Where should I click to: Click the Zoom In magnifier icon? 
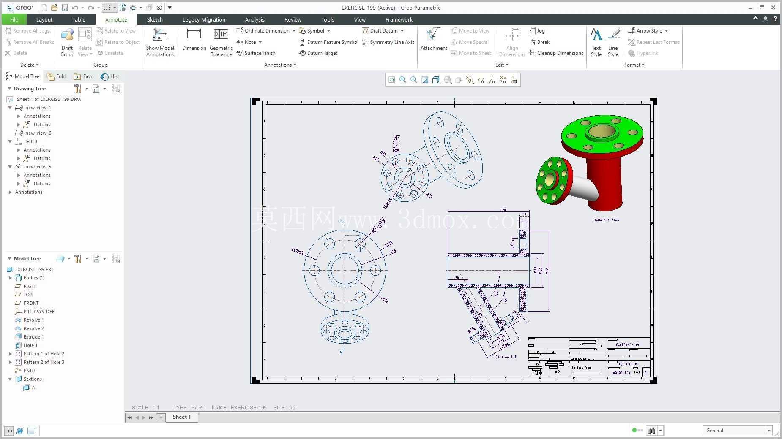(x=403, y=80)
